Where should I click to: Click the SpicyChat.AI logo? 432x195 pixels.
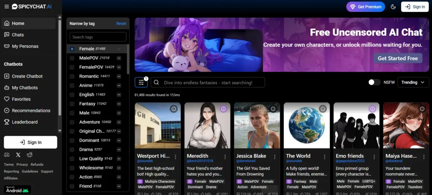tap(32, 7)
